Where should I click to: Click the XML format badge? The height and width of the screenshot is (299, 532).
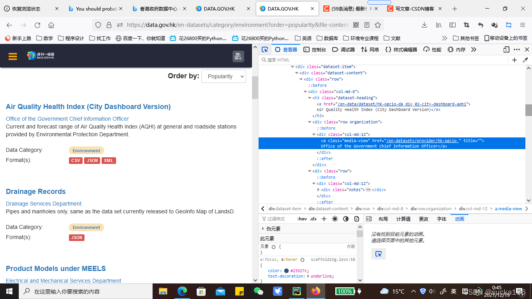[x=109, y=160]
